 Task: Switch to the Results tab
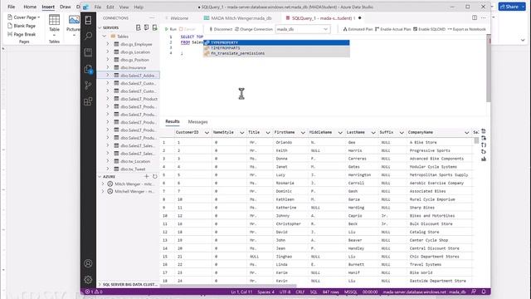coord(173,121)
